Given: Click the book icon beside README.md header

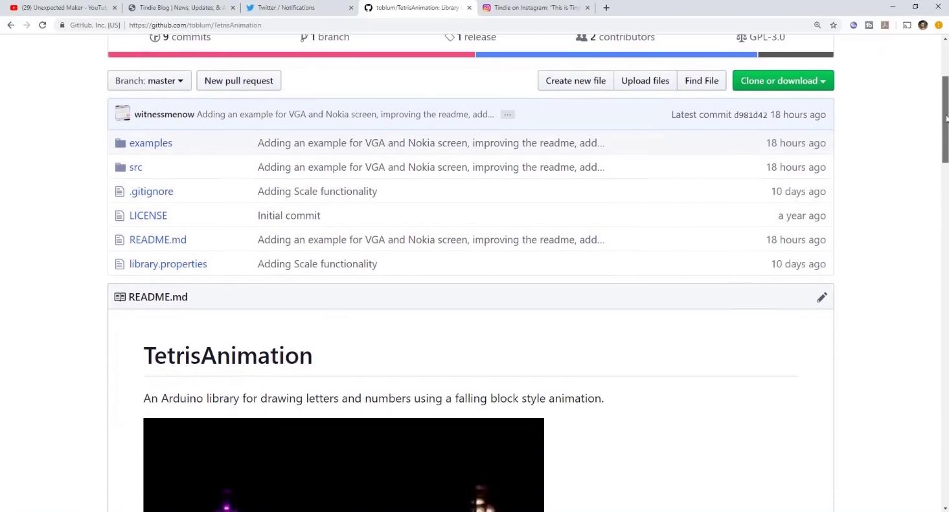Looking at the screenshot, I should tap(120, 297).
